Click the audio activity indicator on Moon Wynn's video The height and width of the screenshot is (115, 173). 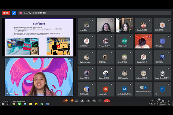point(70,60)
